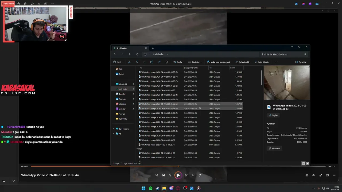This screenshot has height=192, width=342.
Task: Expand Bu bilgisayar in navigation pane
Action: click(x=113, y=129)
